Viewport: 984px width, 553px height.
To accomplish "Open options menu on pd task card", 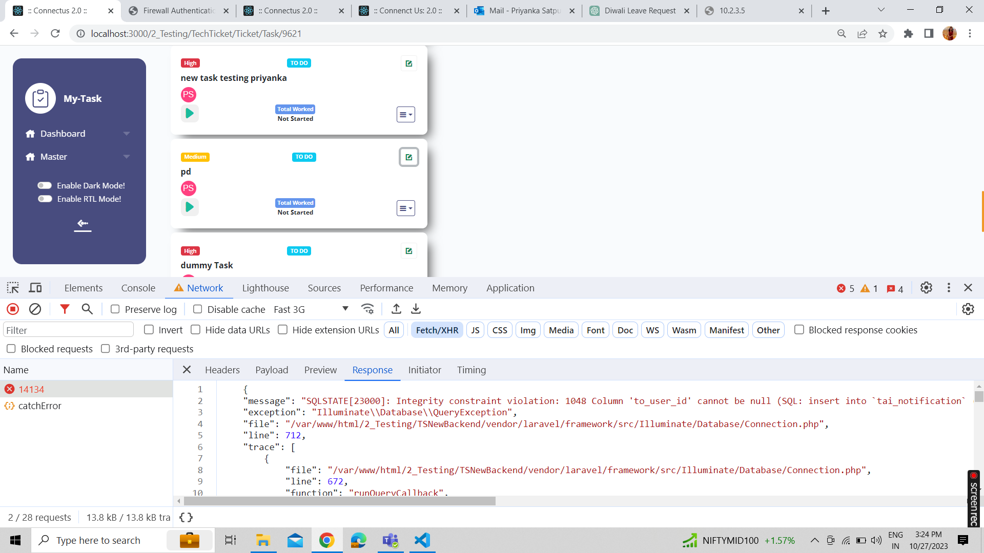I will click(406, 208).
